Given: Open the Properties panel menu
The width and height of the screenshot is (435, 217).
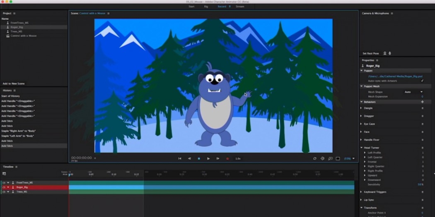Looking at the screenshot, I should 377,60.
